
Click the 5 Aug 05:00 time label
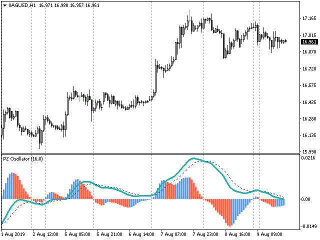click(x=77, y=234)
